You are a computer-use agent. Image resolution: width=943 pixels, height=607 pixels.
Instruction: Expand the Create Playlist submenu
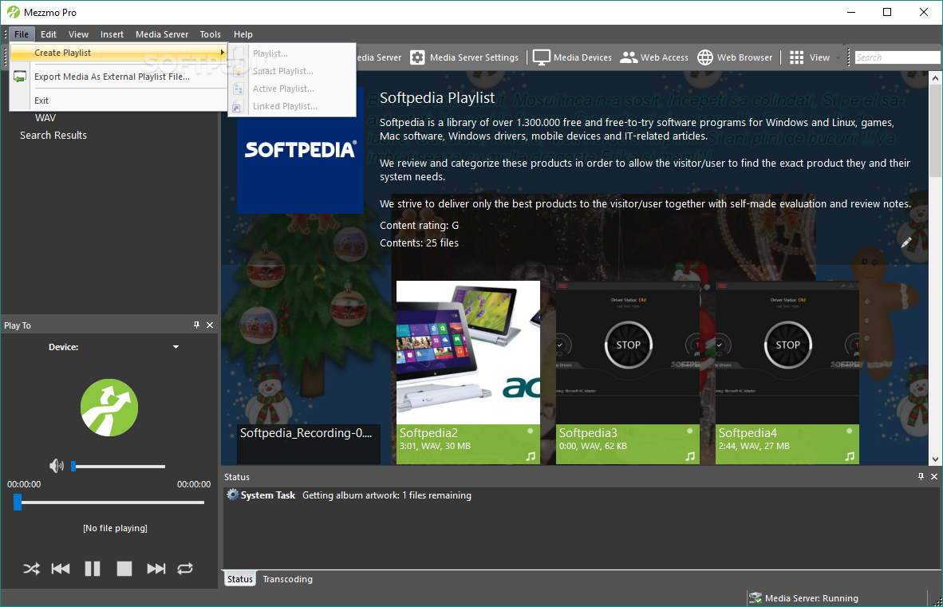pyautogui.click(x=119, y=53)
